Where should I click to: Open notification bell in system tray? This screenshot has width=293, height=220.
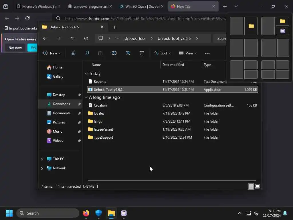285,213
